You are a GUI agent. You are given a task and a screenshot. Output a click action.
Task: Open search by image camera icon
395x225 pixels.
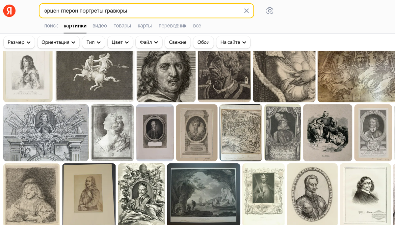(270, 11)
